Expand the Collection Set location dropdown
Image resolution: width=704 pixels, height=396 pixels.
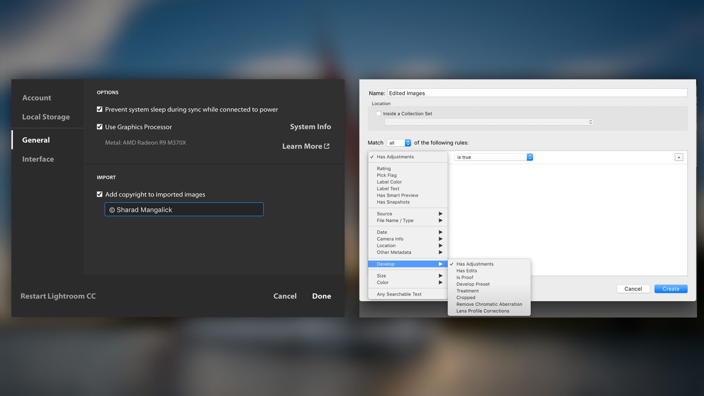pyautogui.click(x=489, y=122)
